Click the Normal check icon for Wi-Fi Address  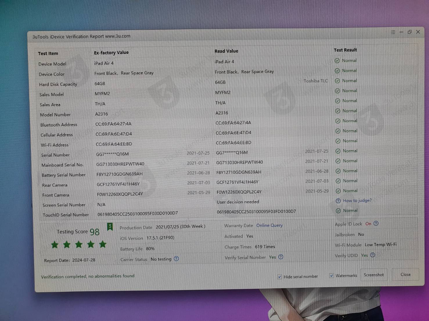tap(338, 141)
